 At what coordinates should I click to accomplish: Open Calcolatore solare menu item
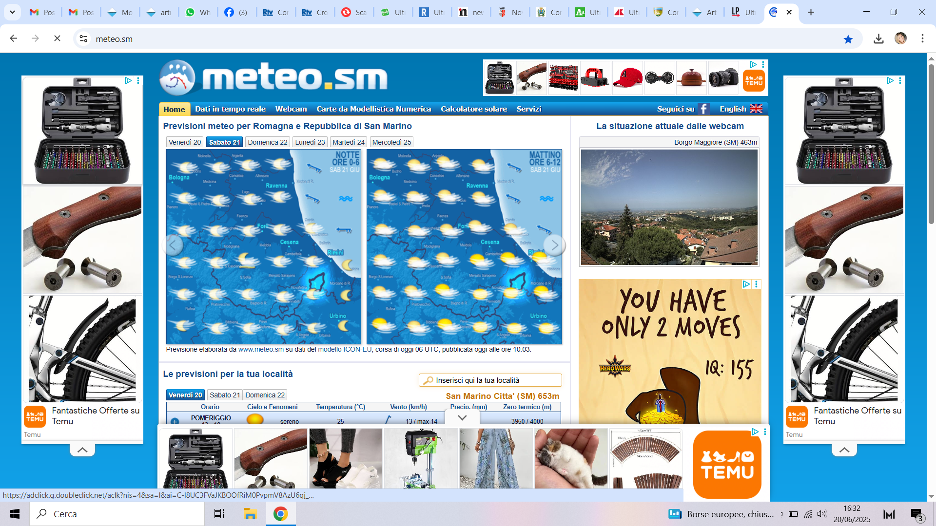click(474, 109)
